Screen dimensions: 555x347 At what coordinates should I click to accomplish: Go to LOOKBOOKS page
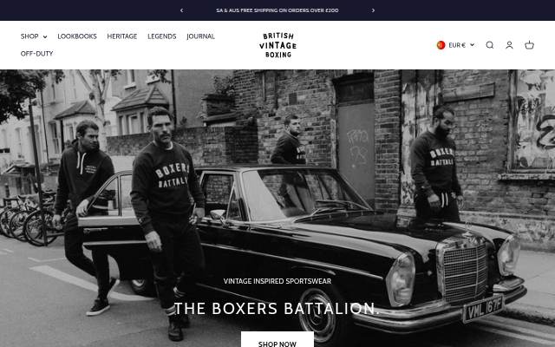point(77,36)
